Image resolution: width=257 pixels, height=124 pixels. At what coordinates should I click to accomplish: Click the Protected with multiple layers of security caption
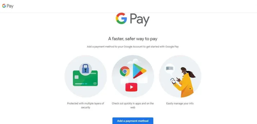(86, 105)
